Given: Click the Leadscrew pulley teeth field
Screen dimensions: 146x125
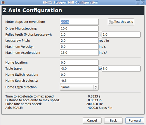Looking at the screenshot, I should [x=121, y=34].
